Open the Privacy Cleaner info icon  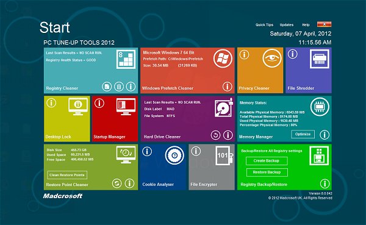click(244, 55)
